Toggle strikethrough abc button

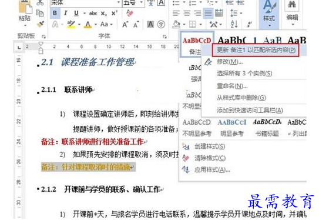click(93, 14)
